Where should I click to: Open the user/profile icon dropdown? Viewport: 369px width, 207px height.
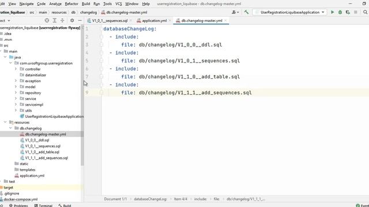[x=235, y=12]
